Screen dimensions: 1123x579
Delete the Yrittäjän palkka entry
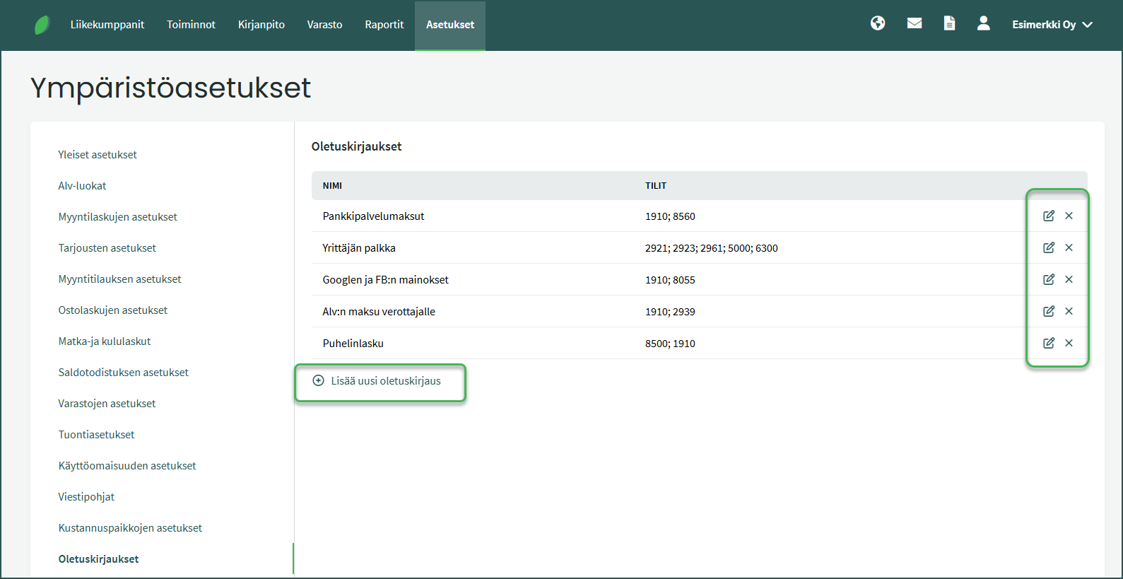coord(1069,247)
